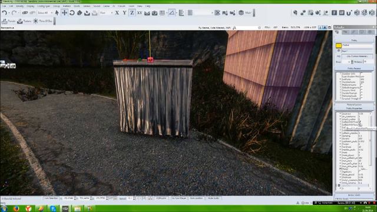Open Skype from the taskbar
377x212 pixels.
click(x=53, y=208)
